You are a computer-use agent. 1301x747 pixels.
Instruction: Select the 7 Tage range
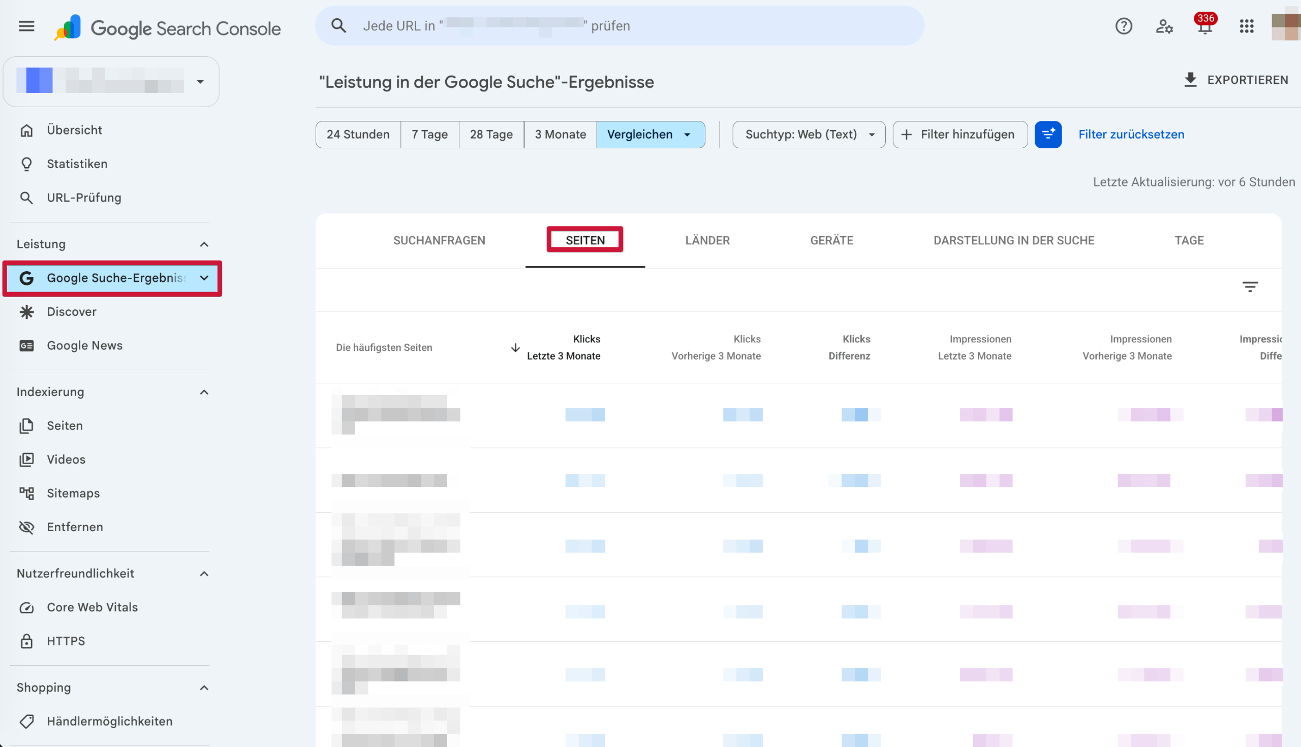click(x=429, y=135)
